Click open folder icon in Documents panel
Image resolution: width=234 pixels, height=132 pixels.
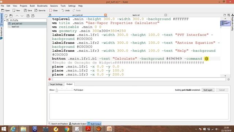11,16
